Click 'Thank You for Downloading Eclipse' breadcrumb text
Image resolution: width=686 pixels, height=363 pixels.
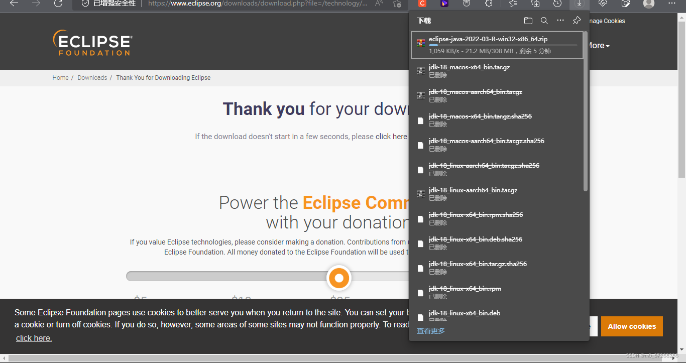point(163,78)
